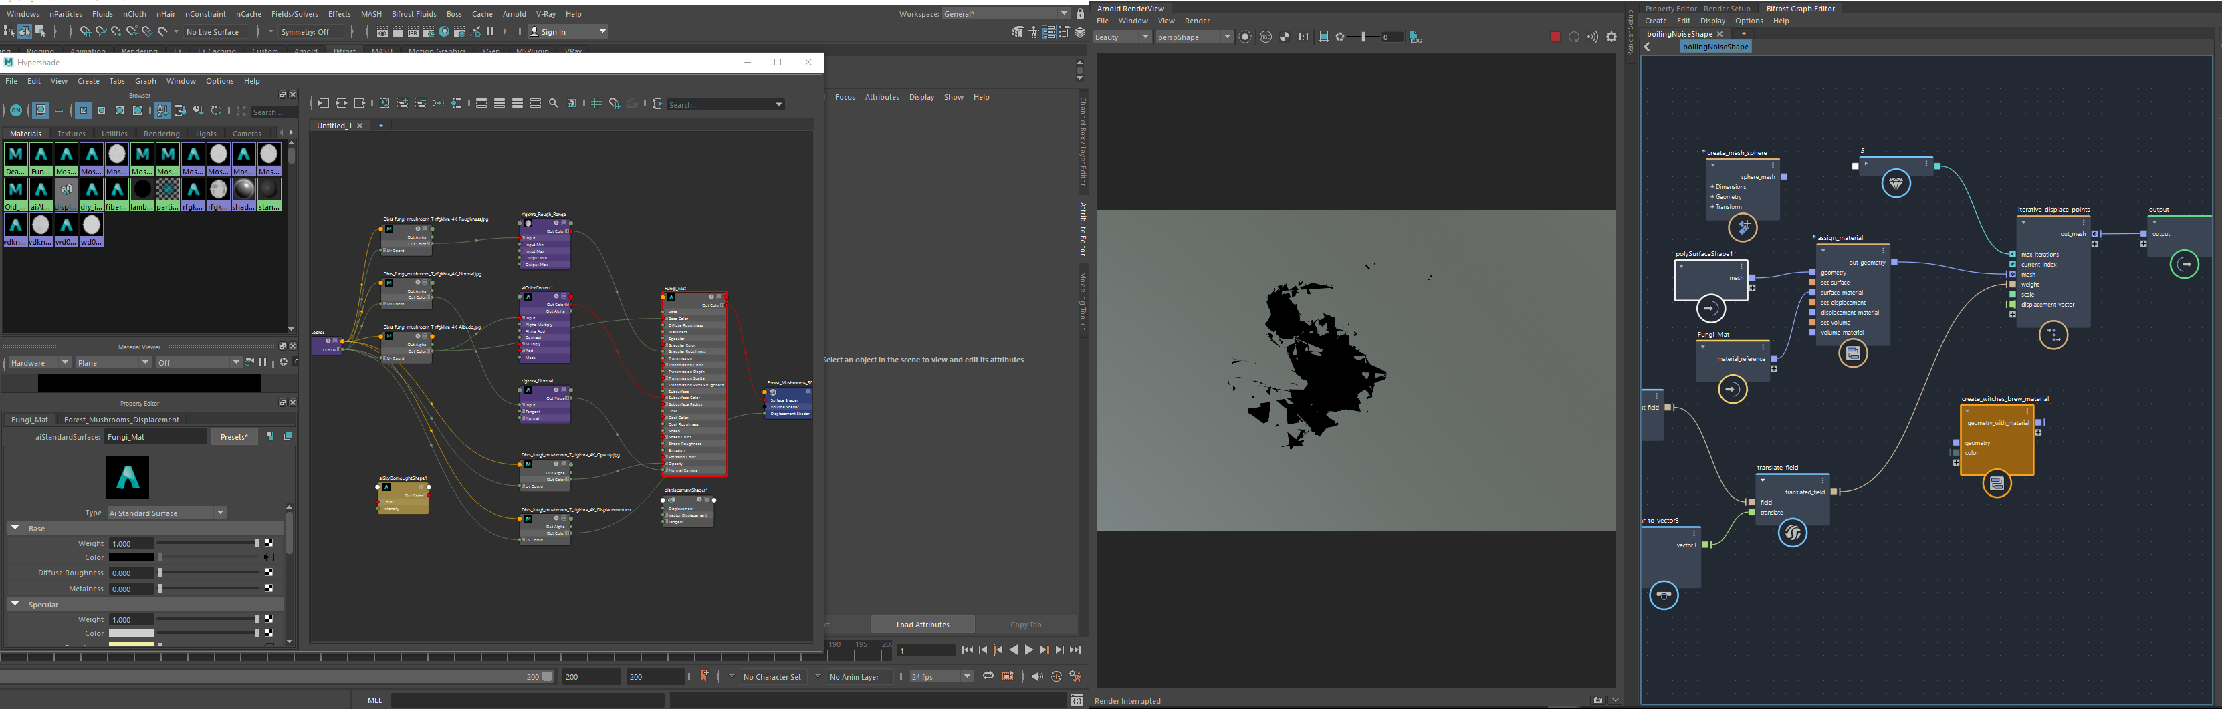This screenshot has width=2222, height=709.
Task: Open the perspShape camera dropdown
Action: click(x=1194, y=37)
